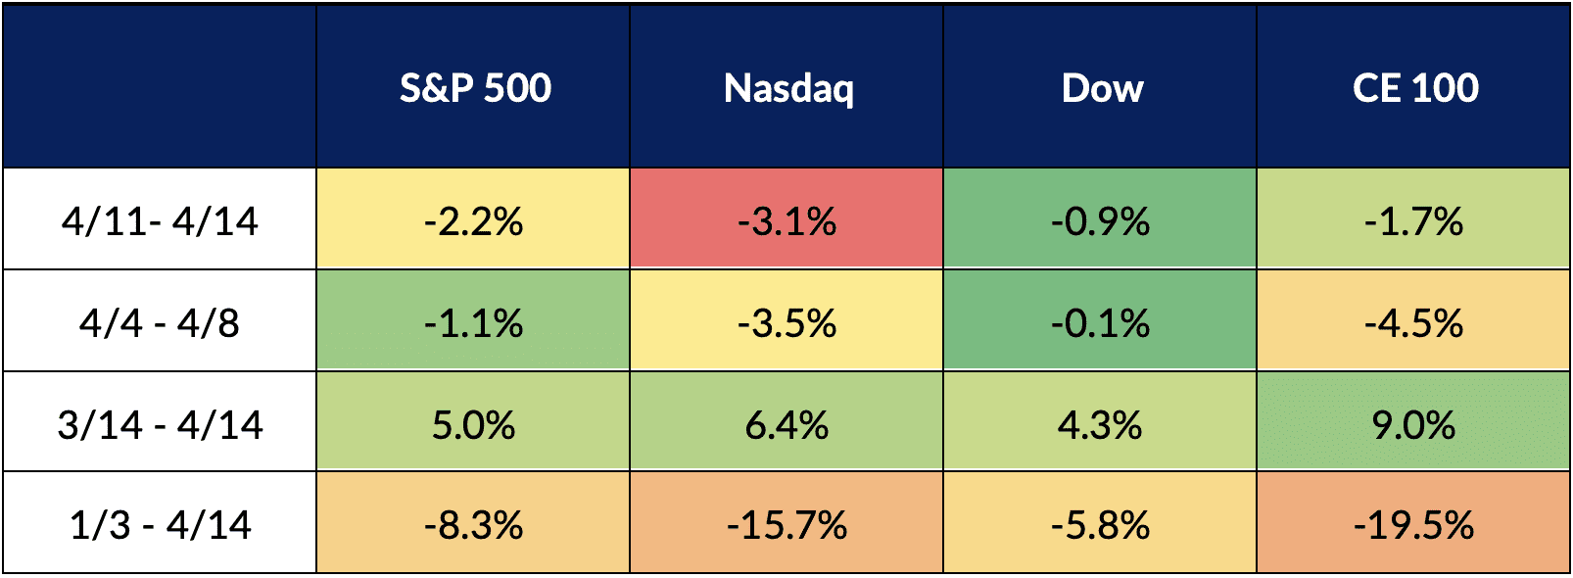Click the 9.0% CE 100 cell
Screen dimensions: 1573x578
coord(1413,424)
